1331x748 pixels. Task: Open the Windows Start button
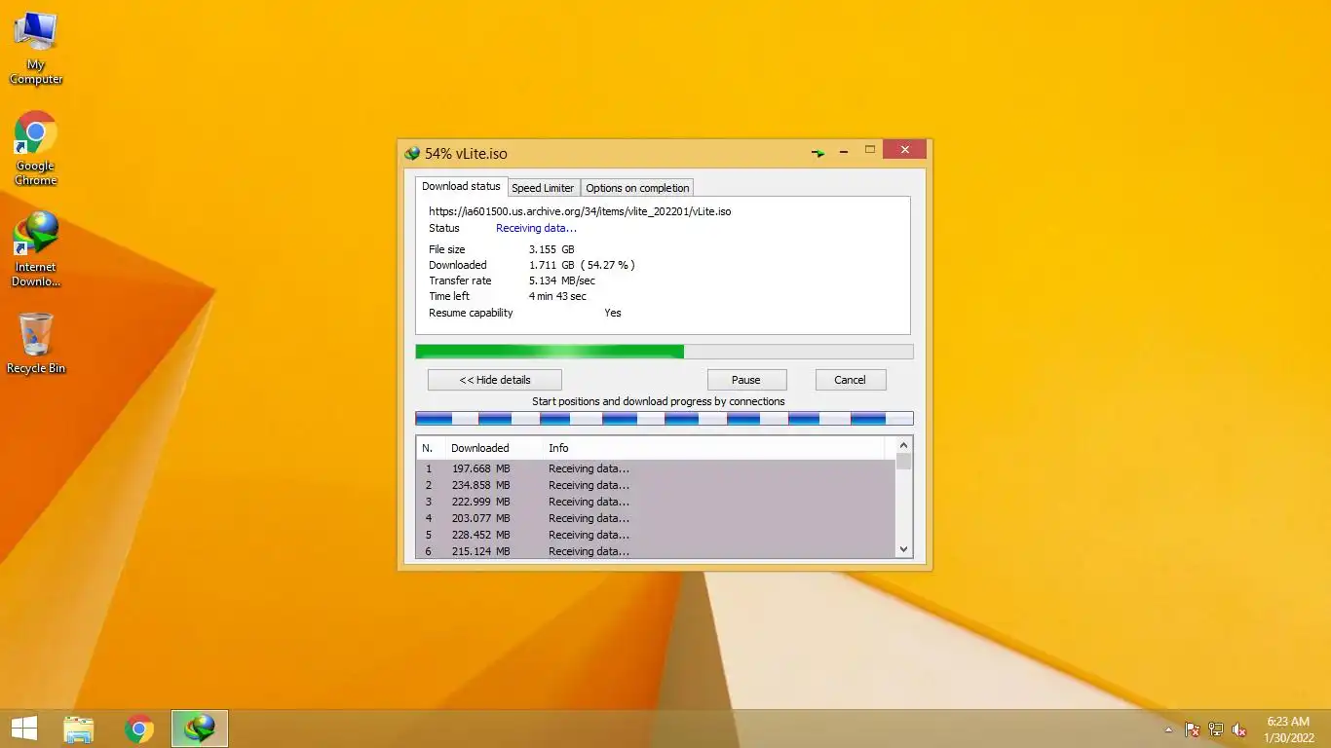coord(23,729)
